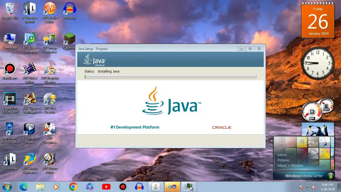Screen dimensions: 341x192
Task: Select IL Vocodex shortcut in bottom row
Action: pos(10,162)
